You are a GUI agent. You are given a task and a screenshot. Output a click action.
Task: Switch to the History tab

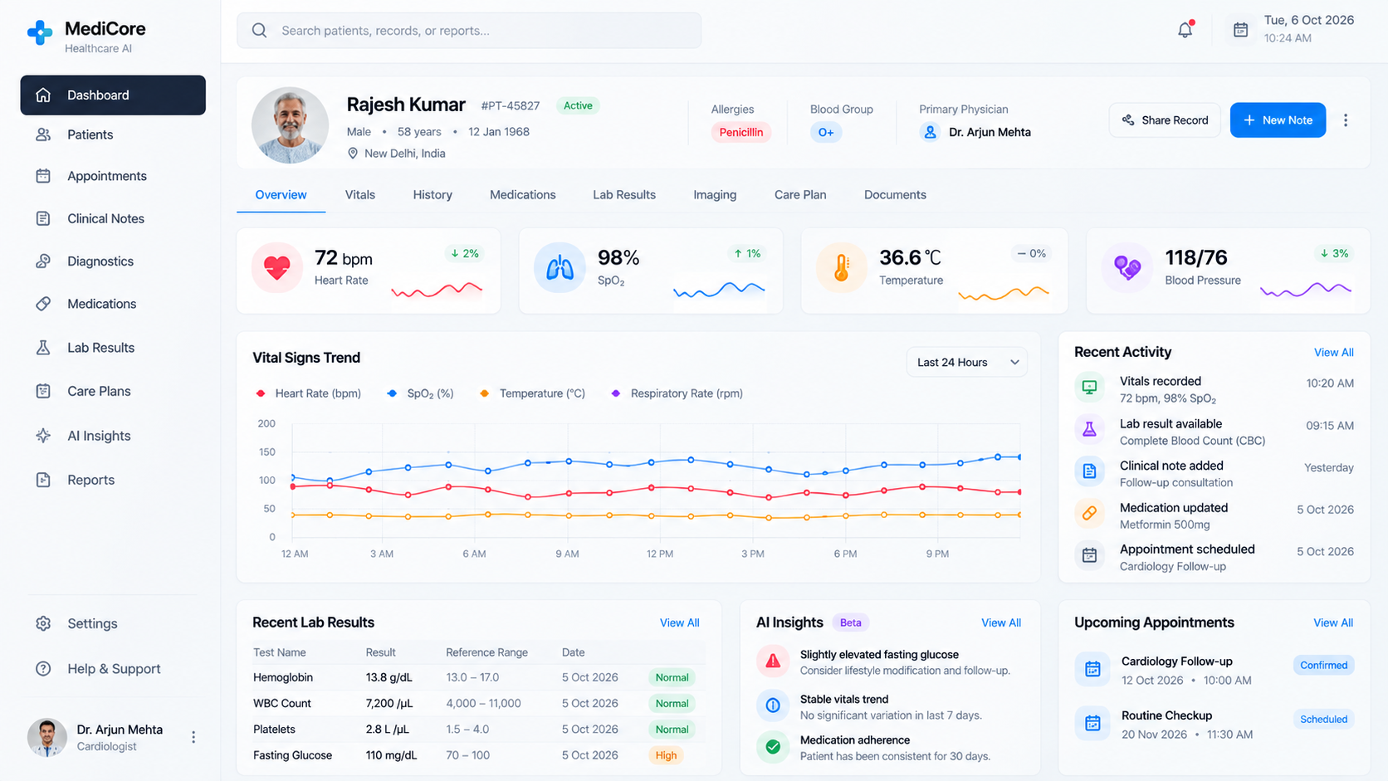coord(433,195)
